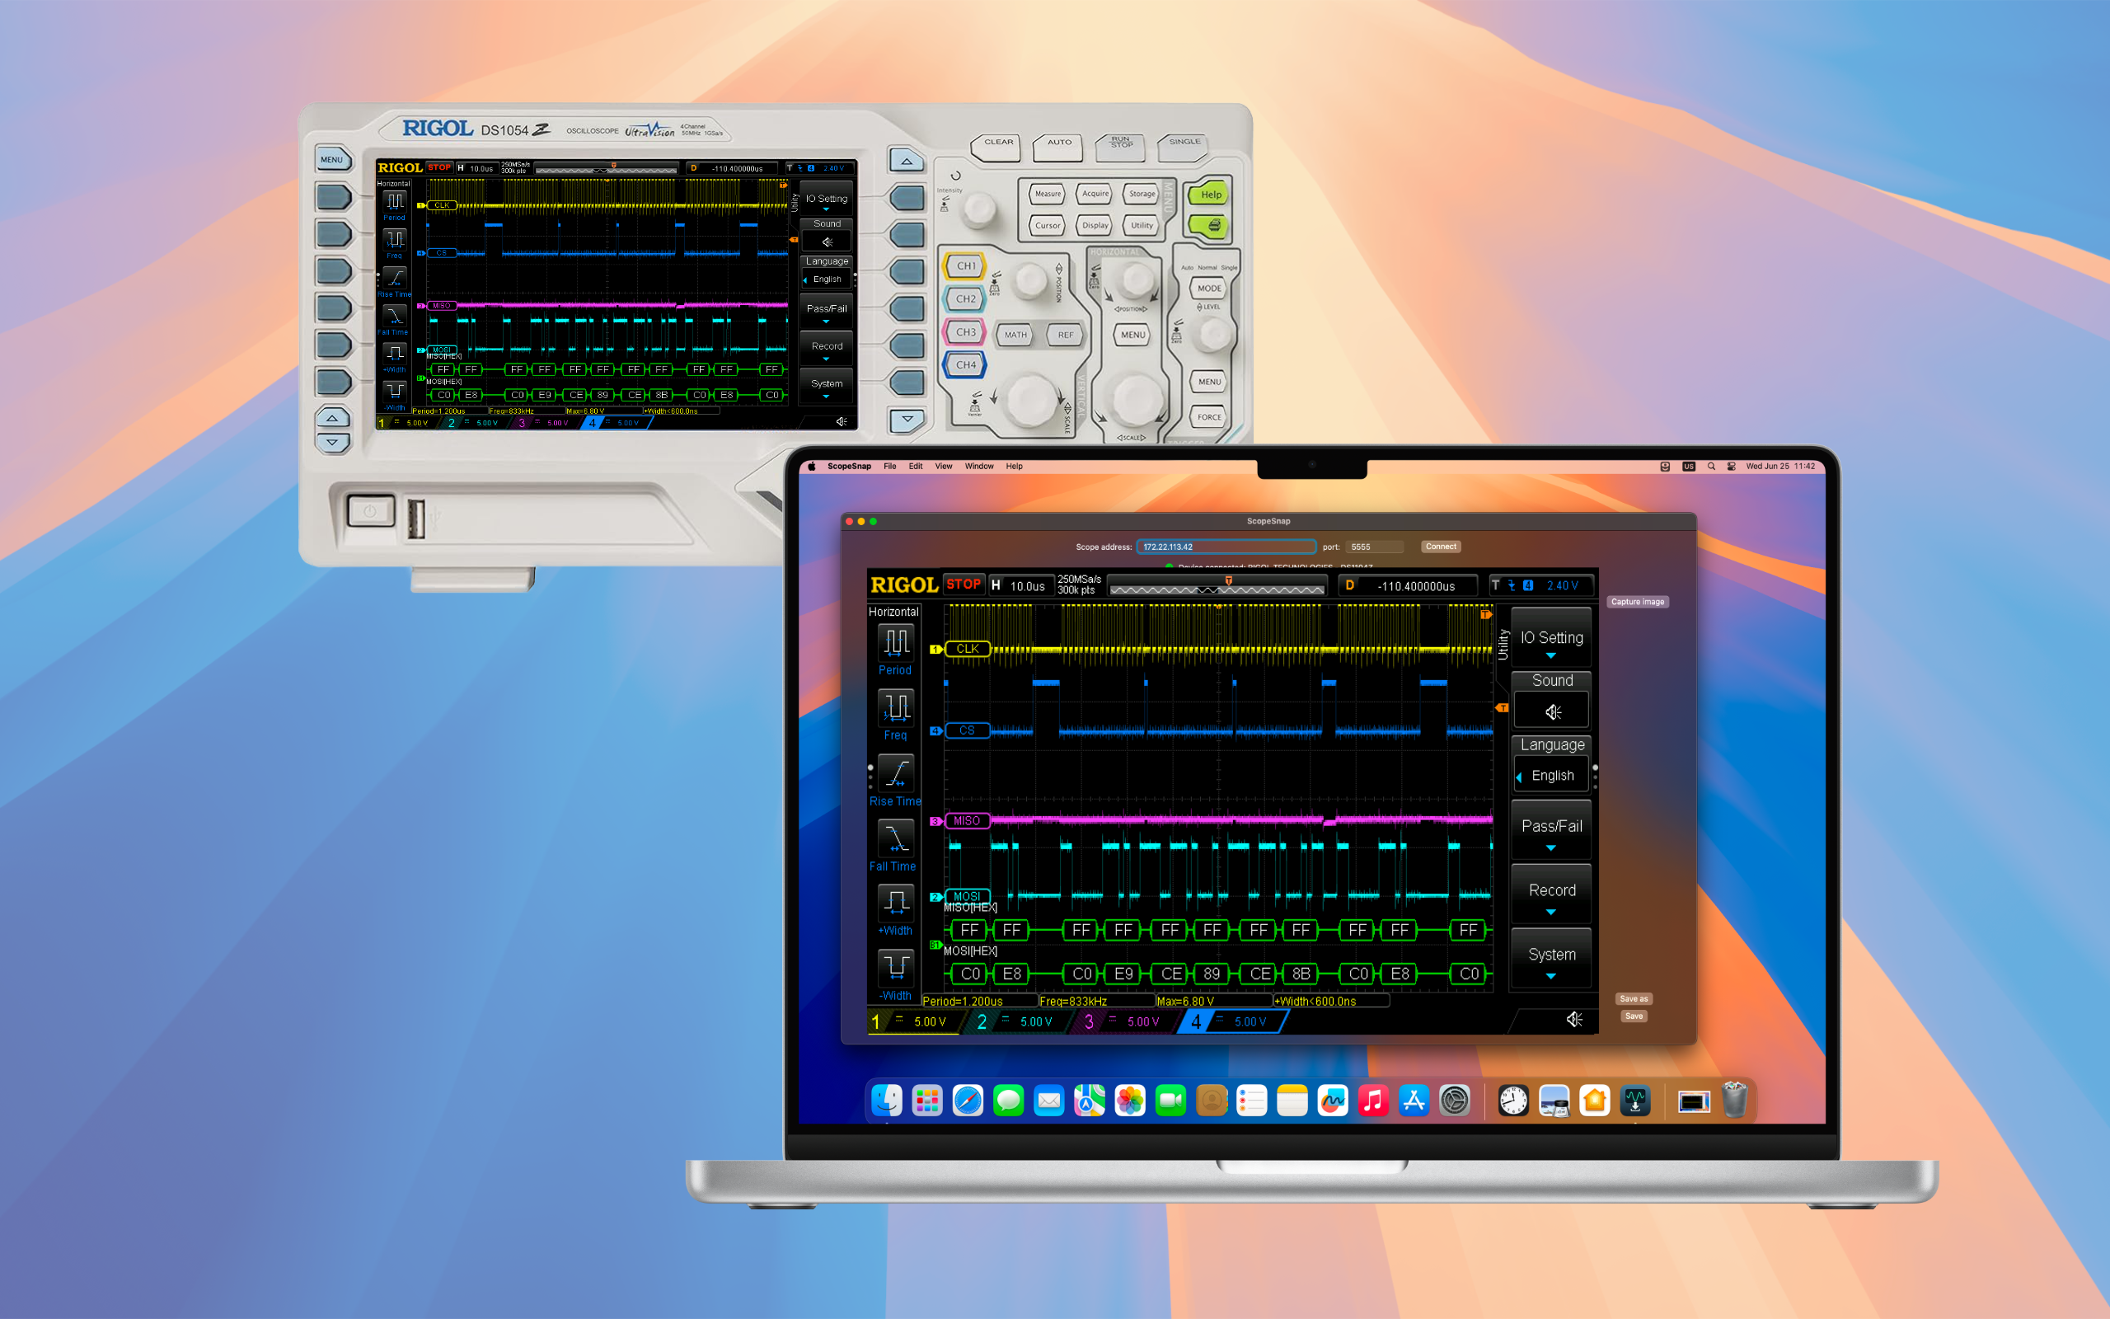Image resolution: width=2110 pixels, height=1319 pixels.
Task: Launch Safari from the dock
Action: [x=968, y=1101]
